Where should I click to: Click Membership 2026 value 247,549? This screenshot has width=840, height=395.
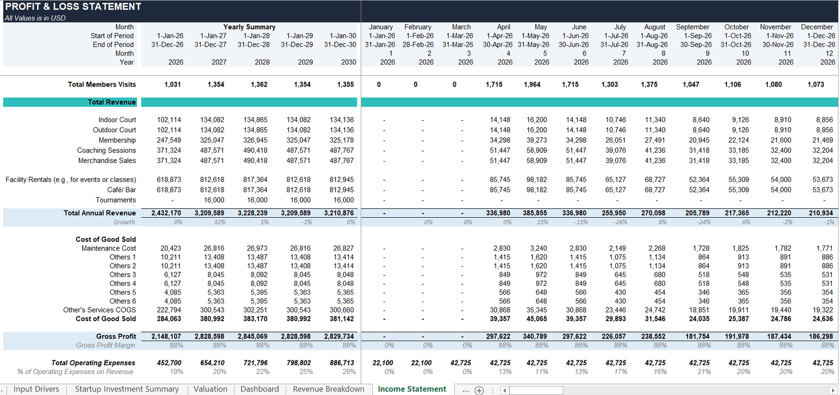pos(169,140)
